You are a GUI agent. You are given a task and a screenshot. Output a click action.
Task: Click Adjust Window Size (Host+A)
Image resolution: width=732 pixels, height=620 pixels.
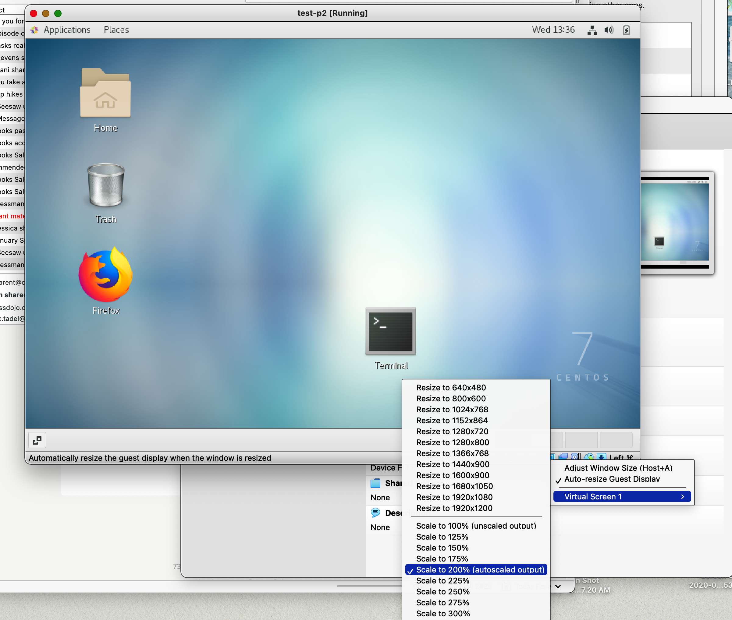(618, 468)
